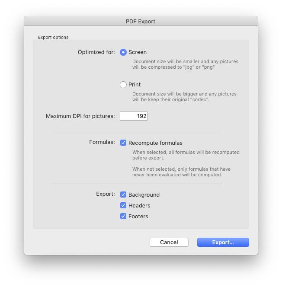The height and width of the screenshot is (287, 282).
Task: Disable the Background export checkbox
Action: click(123, 195)
